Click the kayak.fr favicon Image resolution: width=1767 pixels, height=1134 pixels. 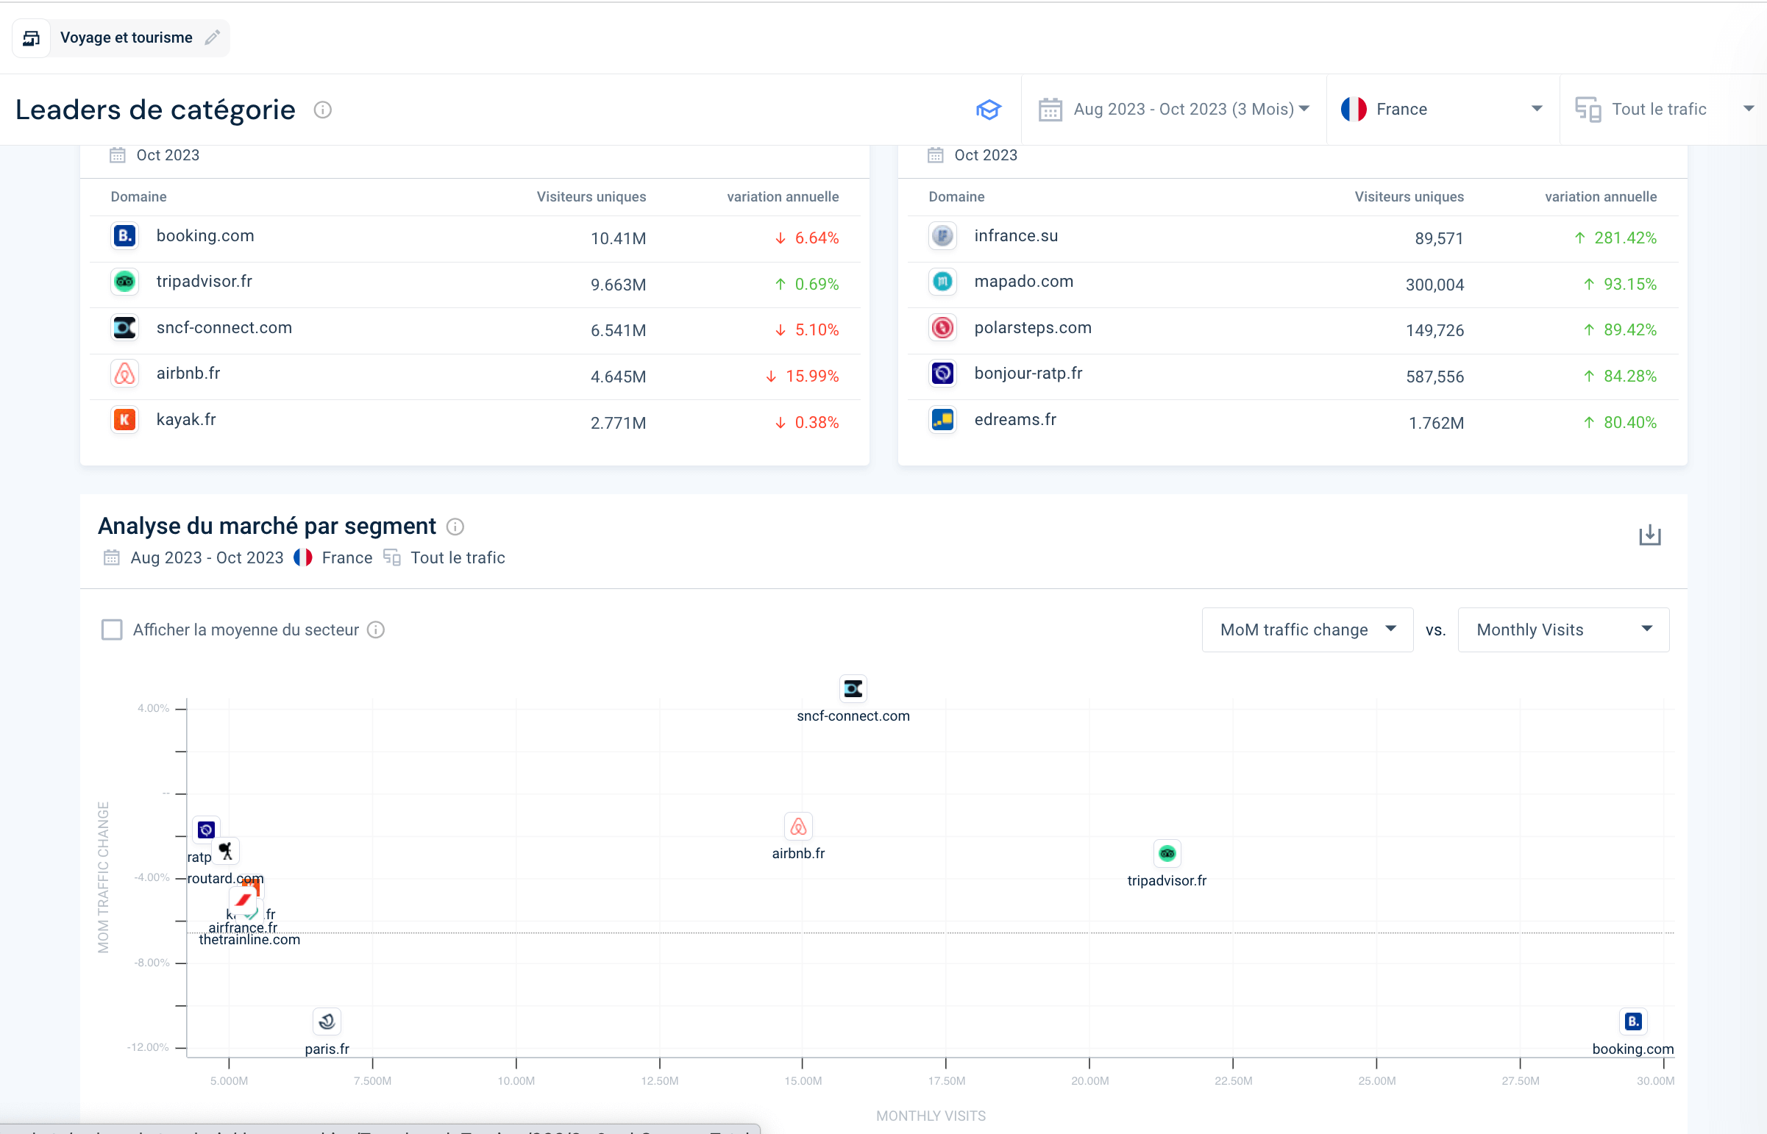tap(124, 419)
